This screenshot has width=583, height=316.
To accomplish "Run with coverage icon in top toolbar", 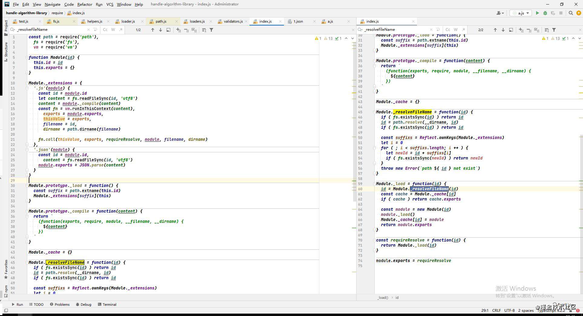I will click(x=553, y=13).
